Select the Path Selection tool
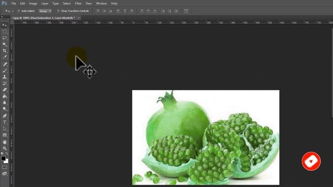This screenshot has width=333, height=187. [5, 129]
